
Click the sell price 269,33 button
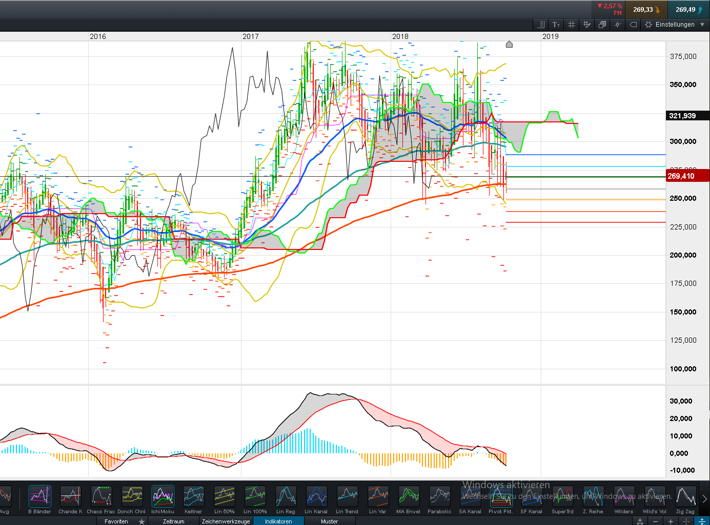tap(645, 10)
